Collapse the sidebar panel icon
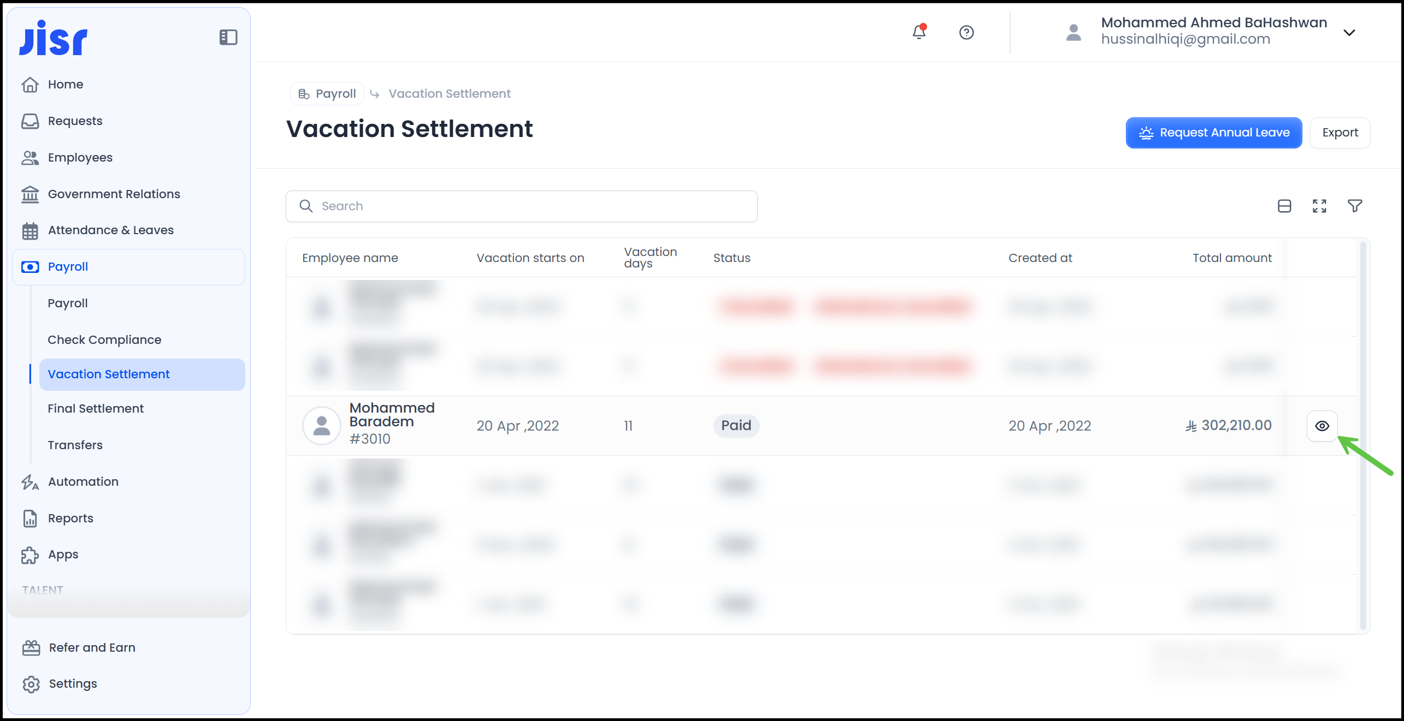 tap(228, 38)
